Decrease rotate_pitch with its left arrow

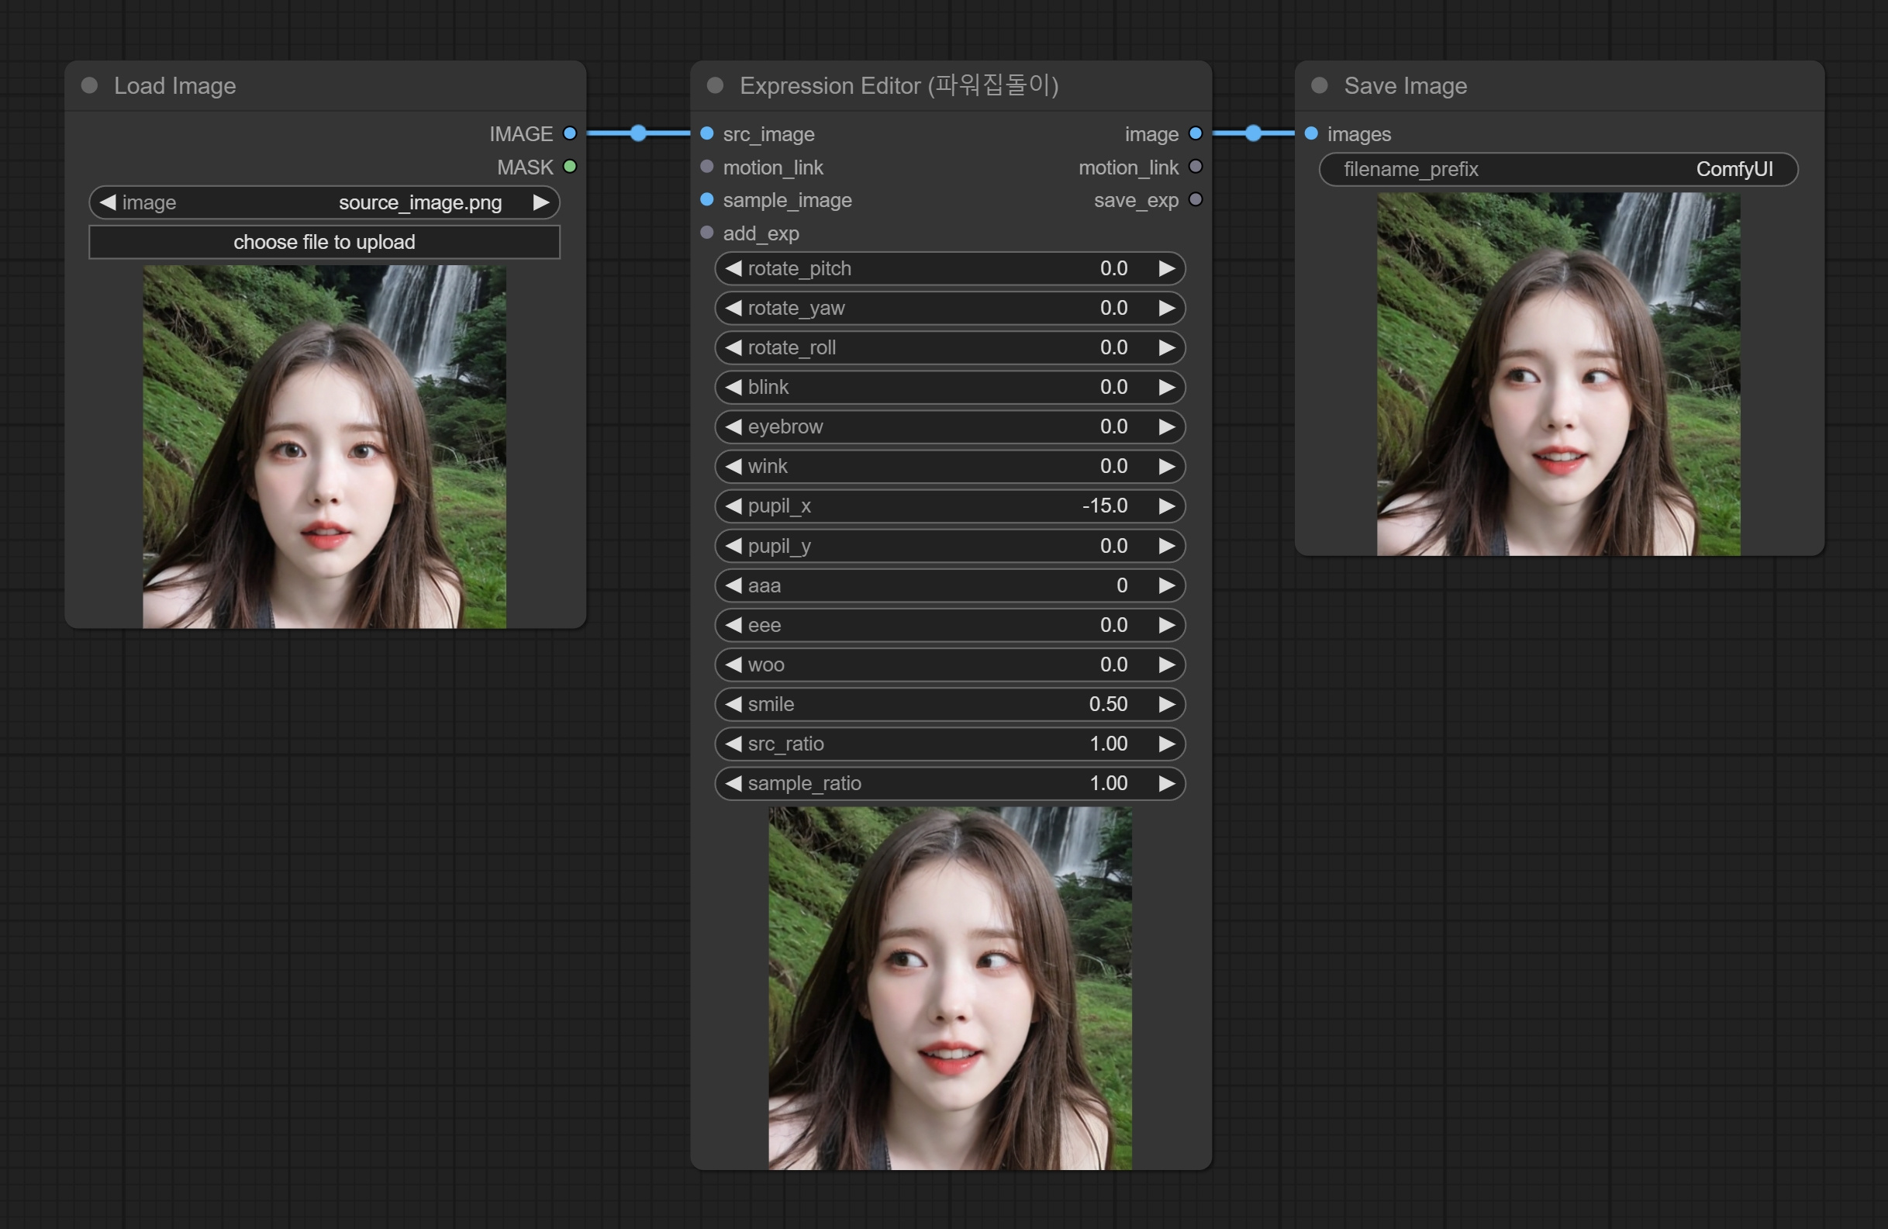click(733, 268)
